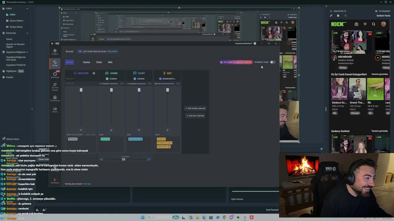Click Mic made for gaming Explore banner

click(x=236, y=62)
